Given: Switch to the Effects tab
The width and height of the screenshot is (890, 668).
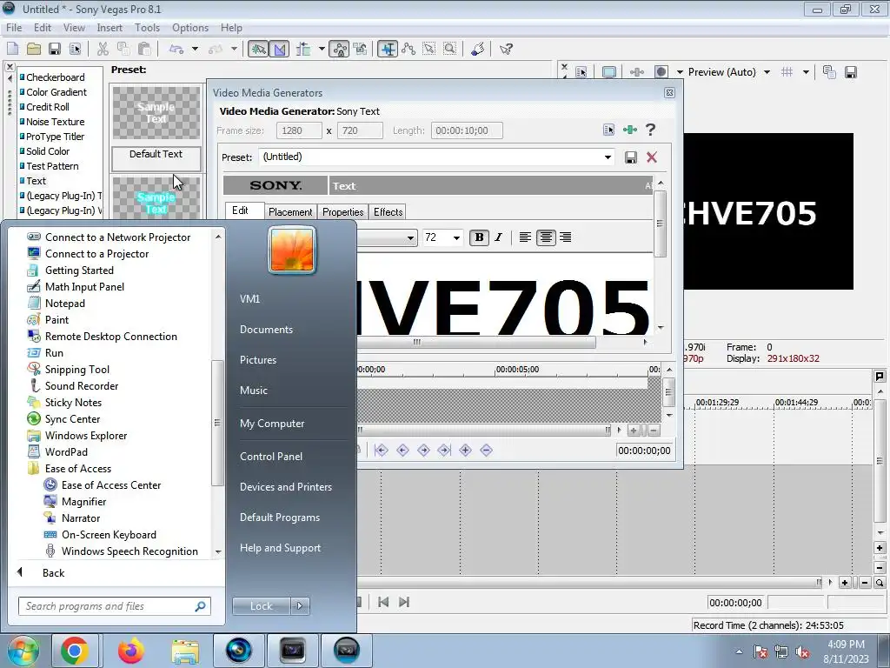Looking at the screenshot, I should point(388,212).
